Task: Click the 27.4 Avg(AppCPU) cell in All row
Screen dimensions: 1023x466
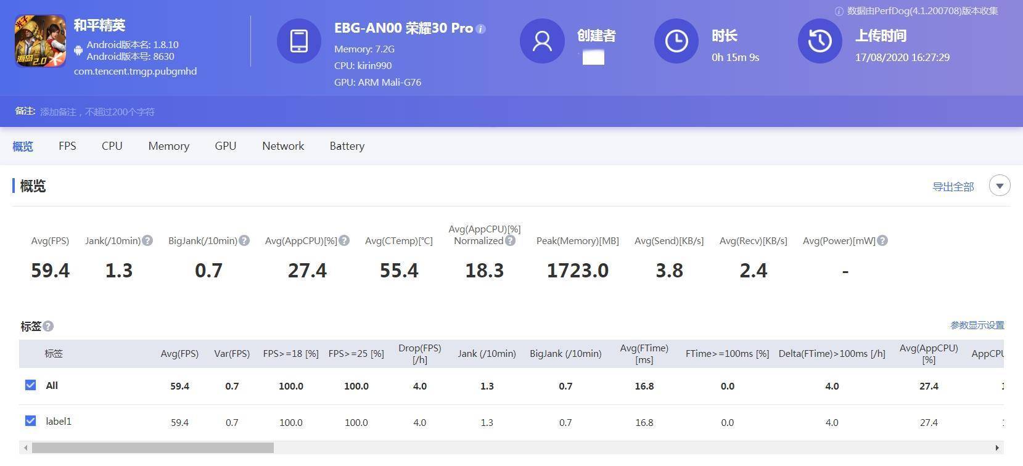Action: click(x=929, y=386)
